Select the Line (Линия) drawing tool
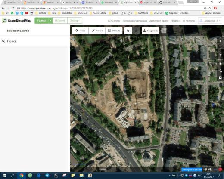 tap(97, 31)
